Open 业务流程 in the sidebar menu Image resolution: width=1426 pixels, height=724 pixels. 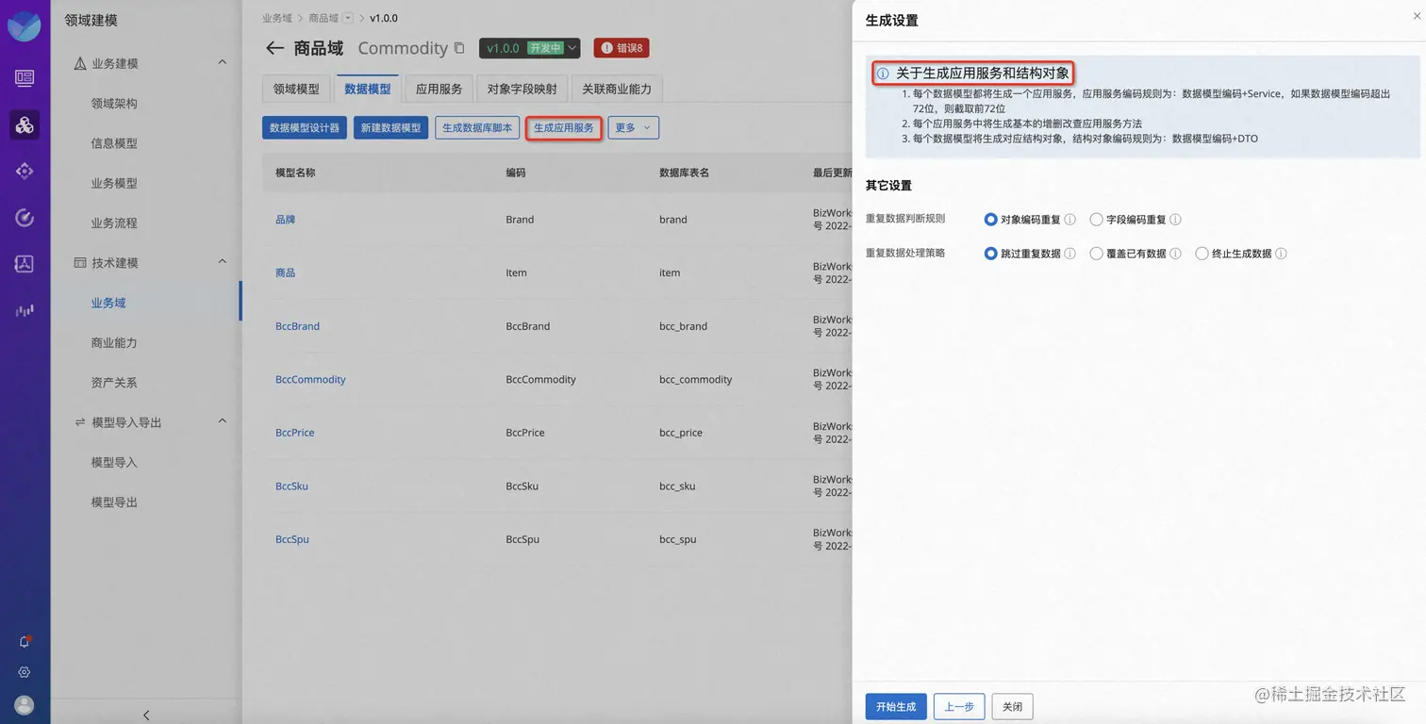click(114, 223)
